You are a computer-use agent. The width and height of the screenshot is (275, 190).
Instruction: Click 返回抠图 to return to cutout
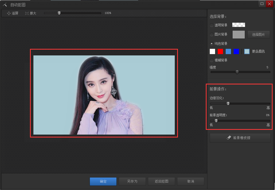161,181
